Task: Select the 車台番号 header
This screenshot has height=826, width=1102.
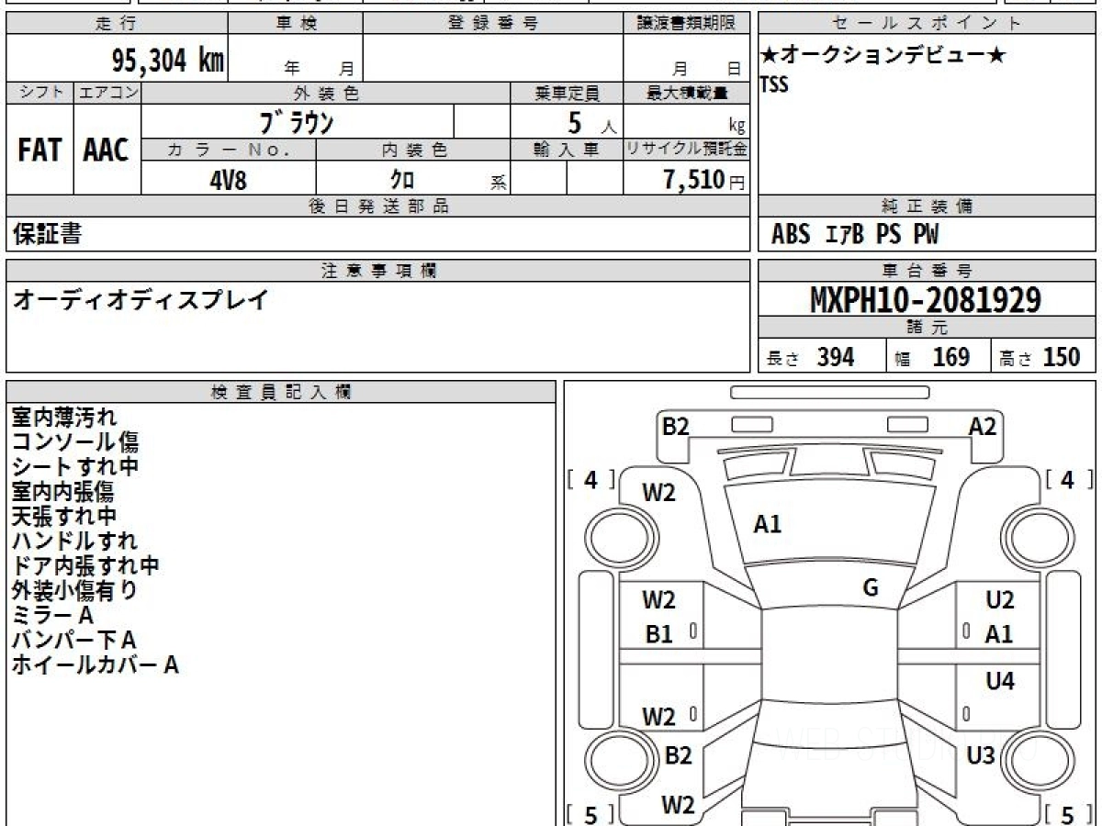Action: click(928, 270)
